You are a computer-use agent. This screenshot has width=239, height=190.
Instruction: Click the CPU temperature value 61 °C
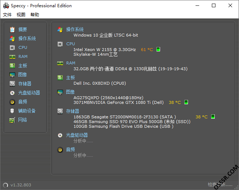tap(147, 50)
